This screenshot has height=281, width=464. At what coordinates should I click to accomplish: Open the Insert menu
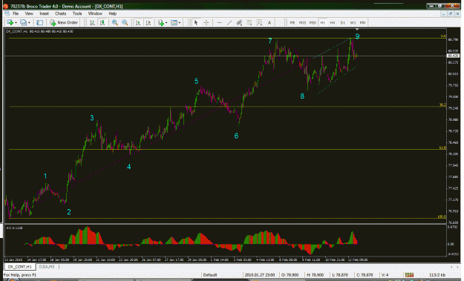pos(44,13)
